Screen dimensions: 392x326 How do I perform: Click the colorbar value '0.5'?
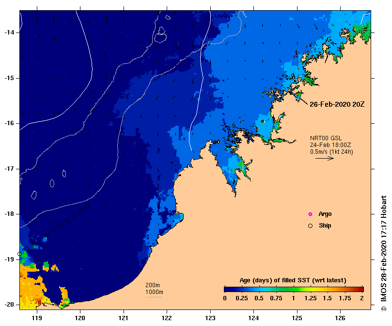[259, 298]
